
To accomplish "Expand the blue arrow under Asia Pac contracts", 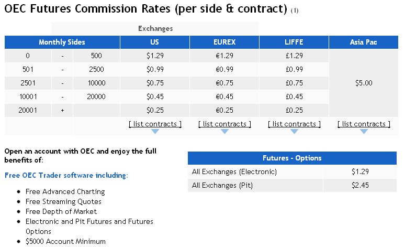I will click(364, 131).
